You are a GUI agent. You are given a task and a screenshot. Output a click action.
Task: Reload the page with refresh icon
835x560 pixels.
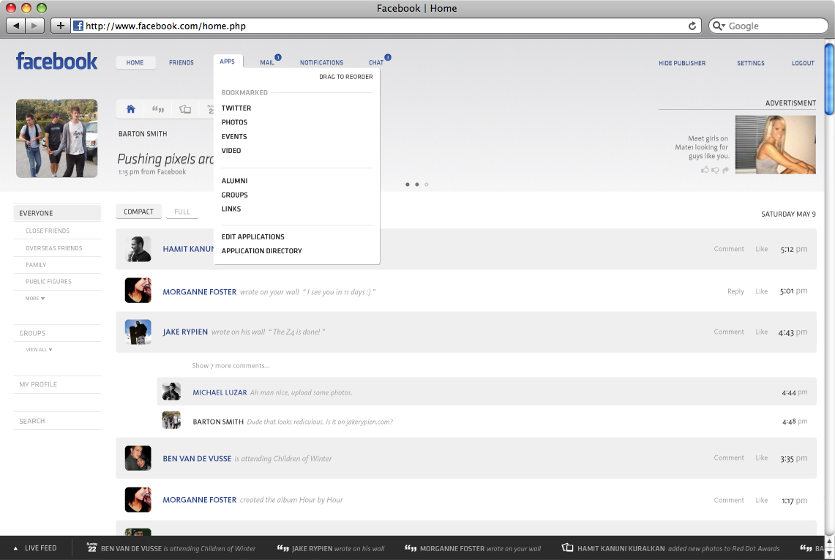tap(692, 26)
